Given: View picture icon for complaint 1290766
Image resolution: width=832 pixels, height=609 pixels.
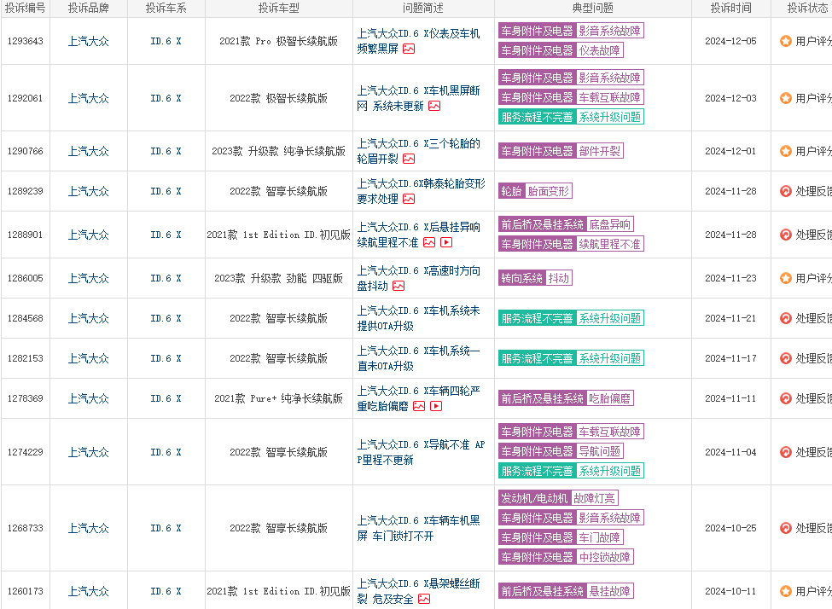Looking at the screenshot, I should (409, 159).
